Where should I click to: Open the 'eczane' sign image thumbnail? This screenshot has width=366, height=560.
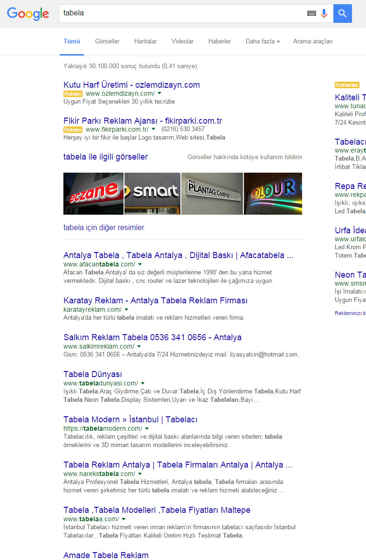tap(93, 194)
